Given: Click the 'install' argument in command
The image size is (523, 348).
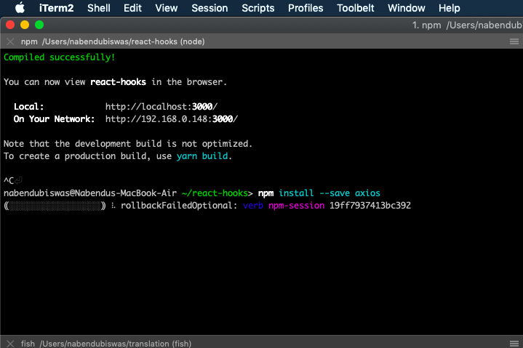Looking at the screenshot, I should click(x=296, y=193).
